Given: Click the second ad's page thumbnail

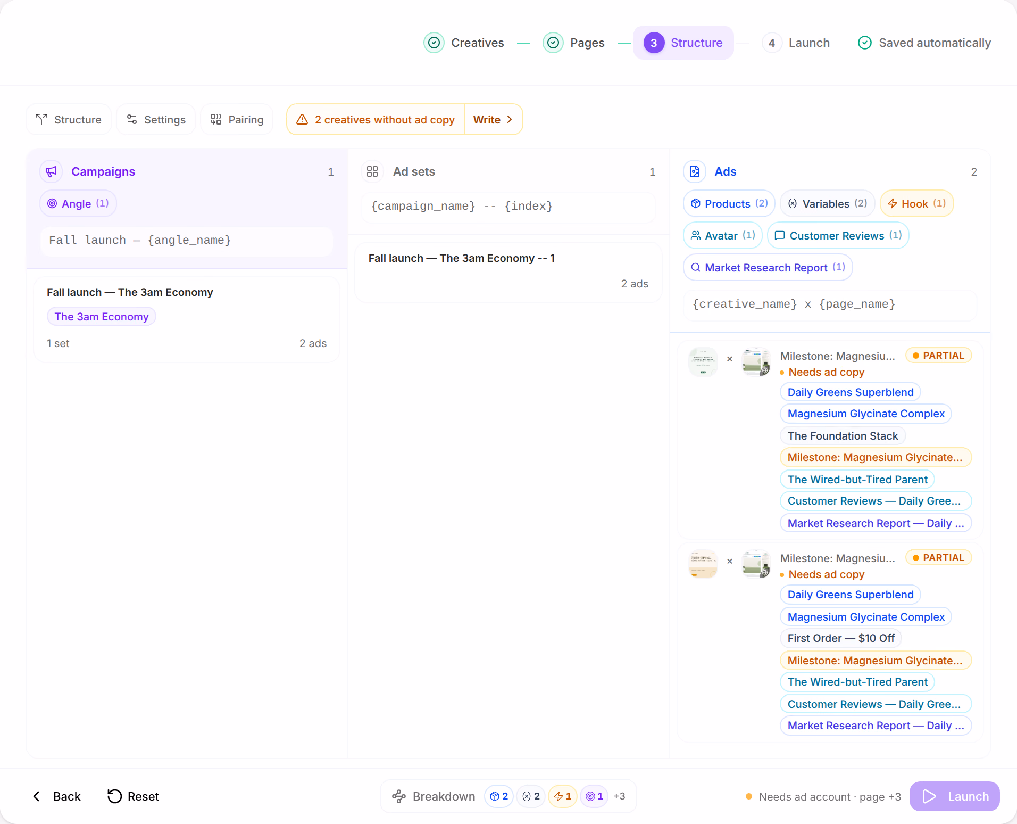Looking at the screenshot, I should tap(756, 564).
